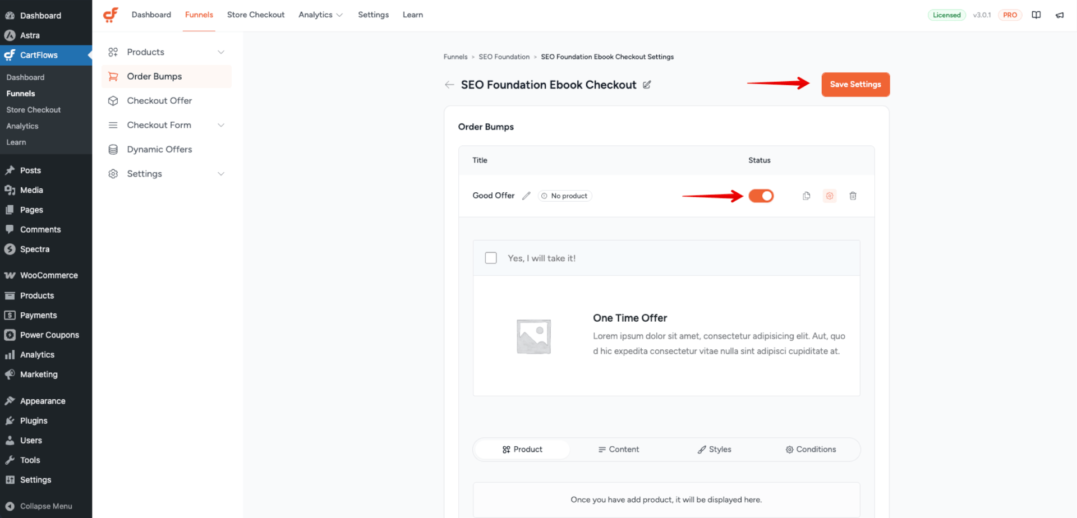This screenshot has height=518, width=1077.
Task: Open the Media library menu
Action: pos(46,190)
